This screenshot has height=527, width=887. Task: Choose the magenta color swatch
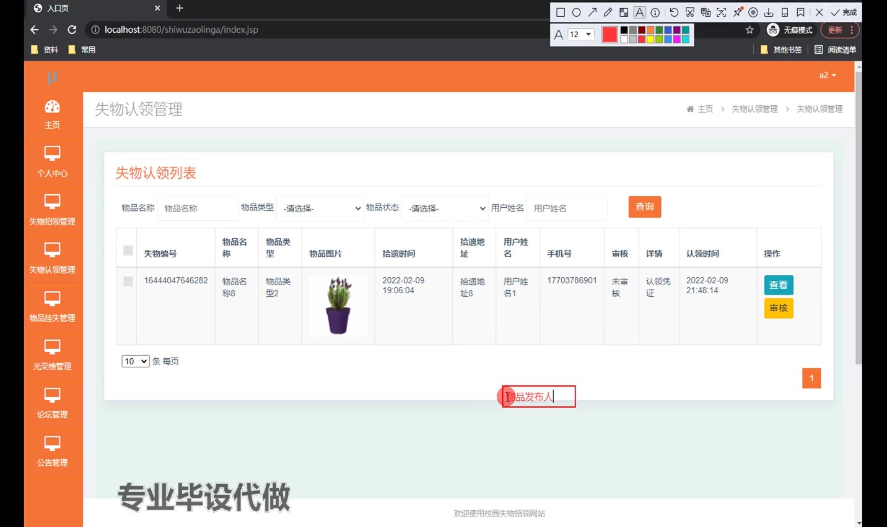tap(676, 39)
